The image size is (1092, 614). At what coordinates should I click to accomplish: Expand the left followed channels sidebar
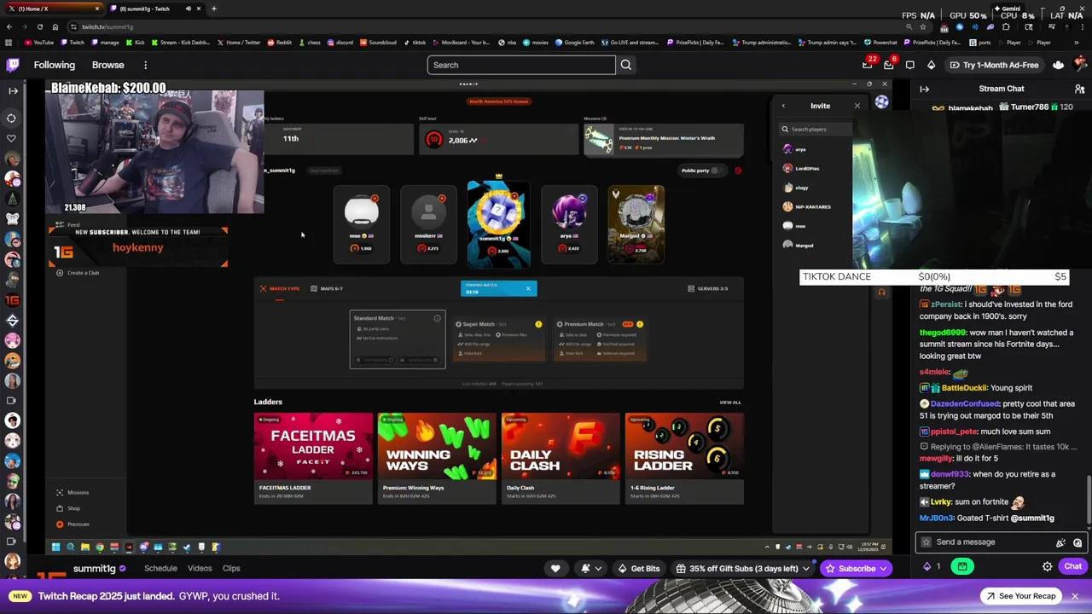pyautogui.click(x=13, y=90)
